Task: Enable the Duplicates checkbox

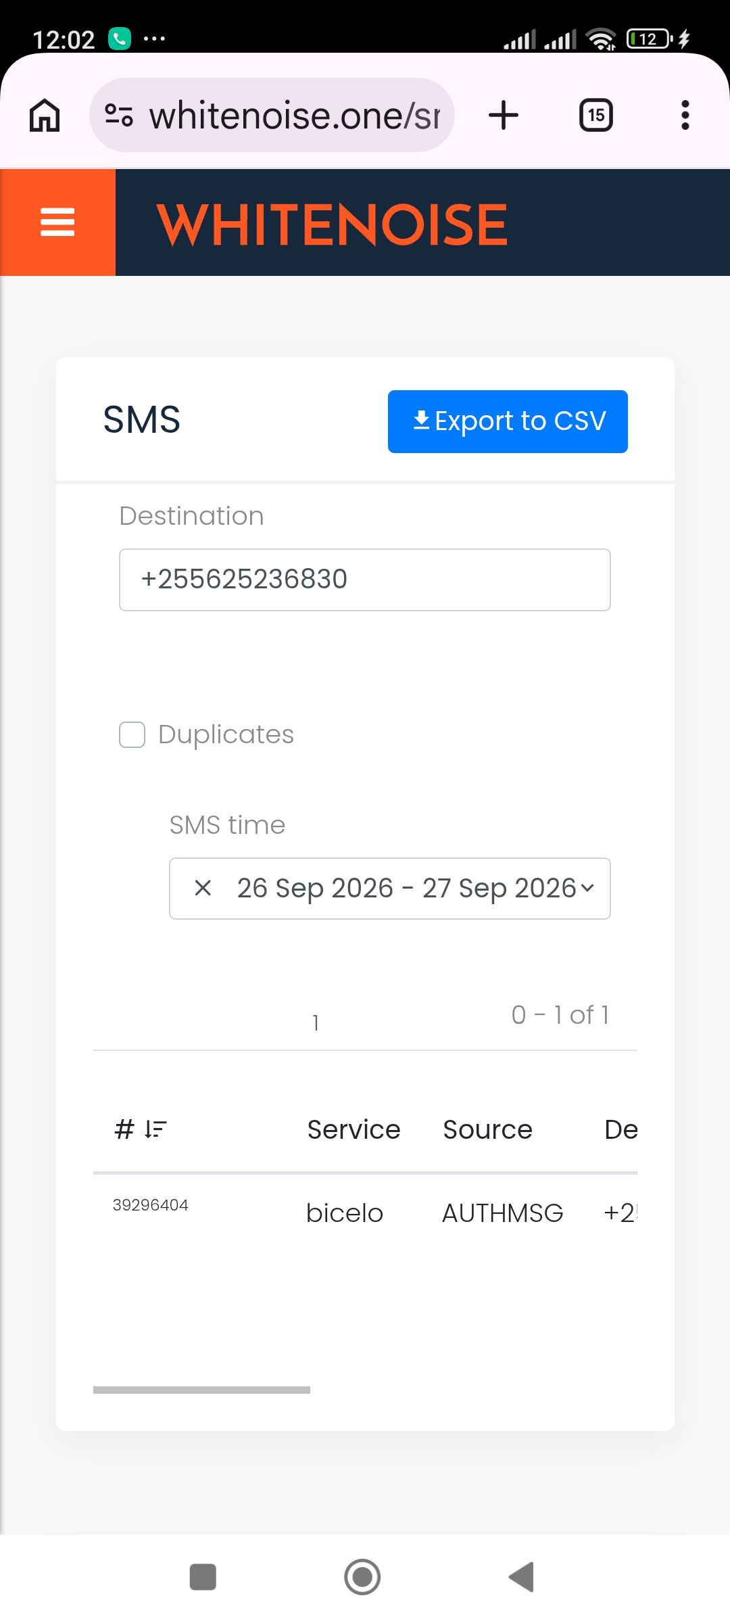Action: (132, 734)
